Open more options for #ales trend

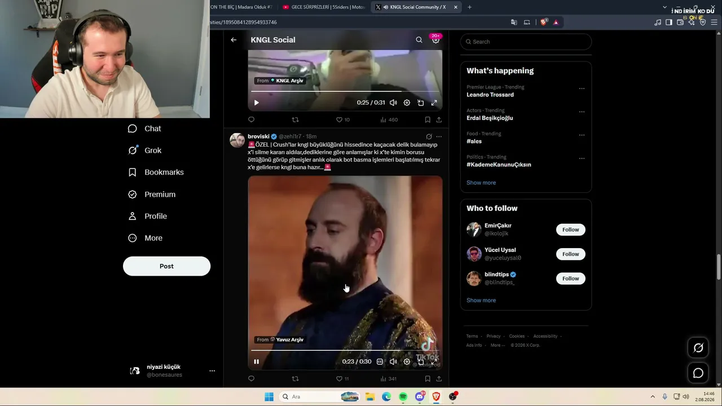pos(582,135)
